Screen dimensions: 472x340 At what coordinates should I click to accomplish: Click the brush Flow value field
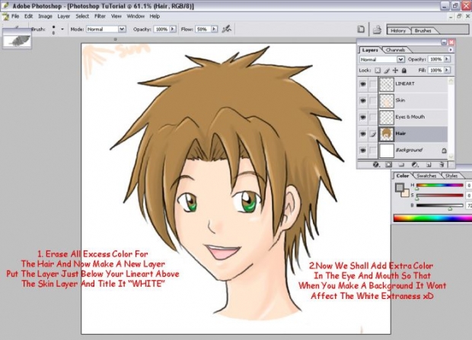tap(203, 29)
